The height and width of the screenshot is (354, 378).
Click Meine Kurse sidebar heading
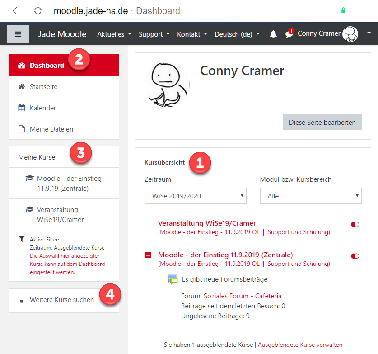[x=37, y=157]
